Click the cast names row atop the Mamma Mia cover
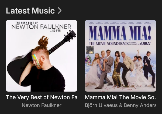 coord(120,24)
